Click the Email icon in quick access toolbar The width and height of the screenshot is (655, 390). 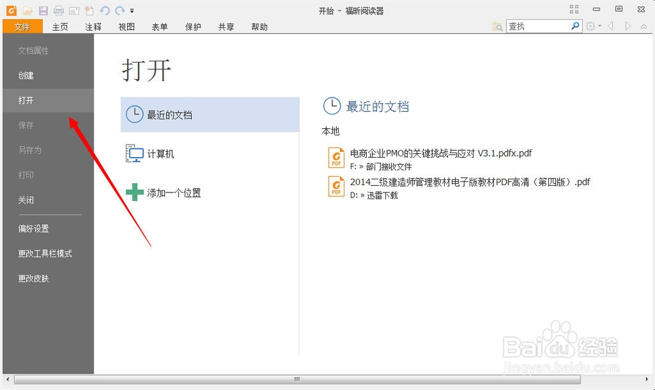74,10
